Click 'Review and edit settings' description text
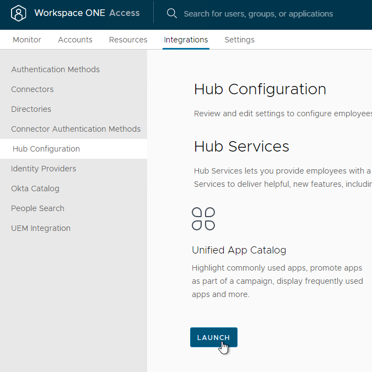 click(x=283, y=114)
